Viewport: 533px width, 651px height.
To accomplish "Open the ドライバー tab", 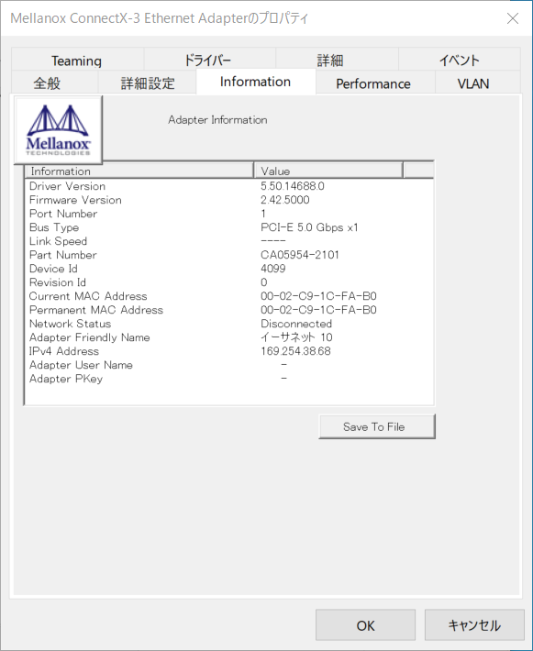I will [209, 61].
